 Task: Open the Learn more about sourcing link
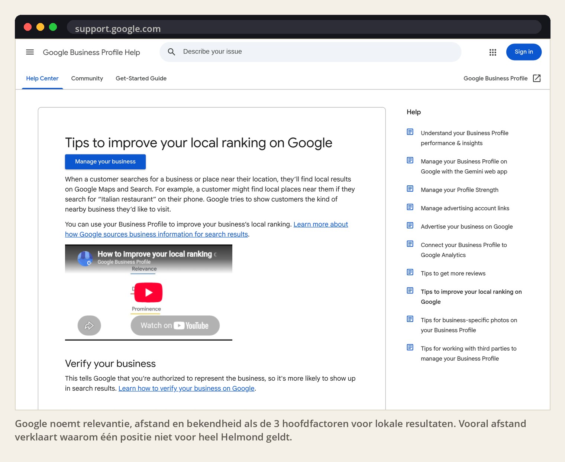tap(207, 230)
